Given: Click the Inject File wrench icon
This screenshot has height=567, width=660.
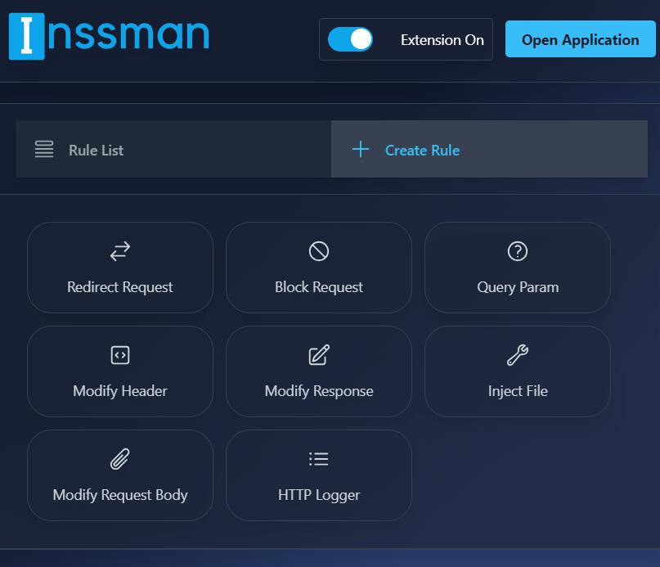Looking at the screenshot, I should point(518,355).
